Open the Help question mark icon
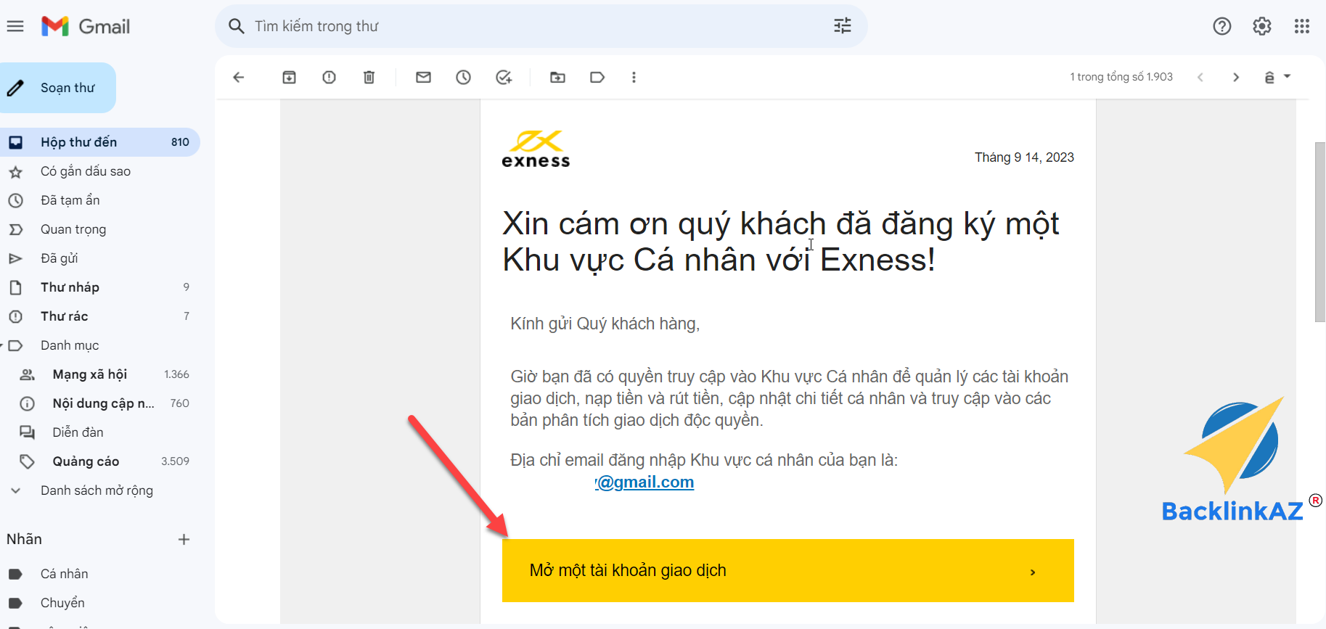Screen dimensions: 1326x629 1222,26
